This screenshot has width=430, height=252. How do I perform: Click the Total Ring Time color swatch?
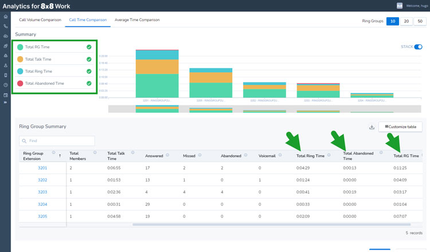coord(20,72)
